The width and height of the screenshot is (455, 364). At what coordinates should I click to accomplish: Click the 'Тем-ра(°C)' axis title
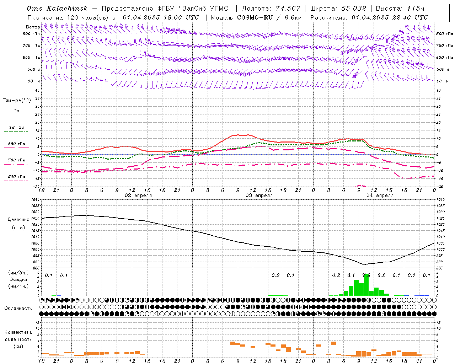17,101
